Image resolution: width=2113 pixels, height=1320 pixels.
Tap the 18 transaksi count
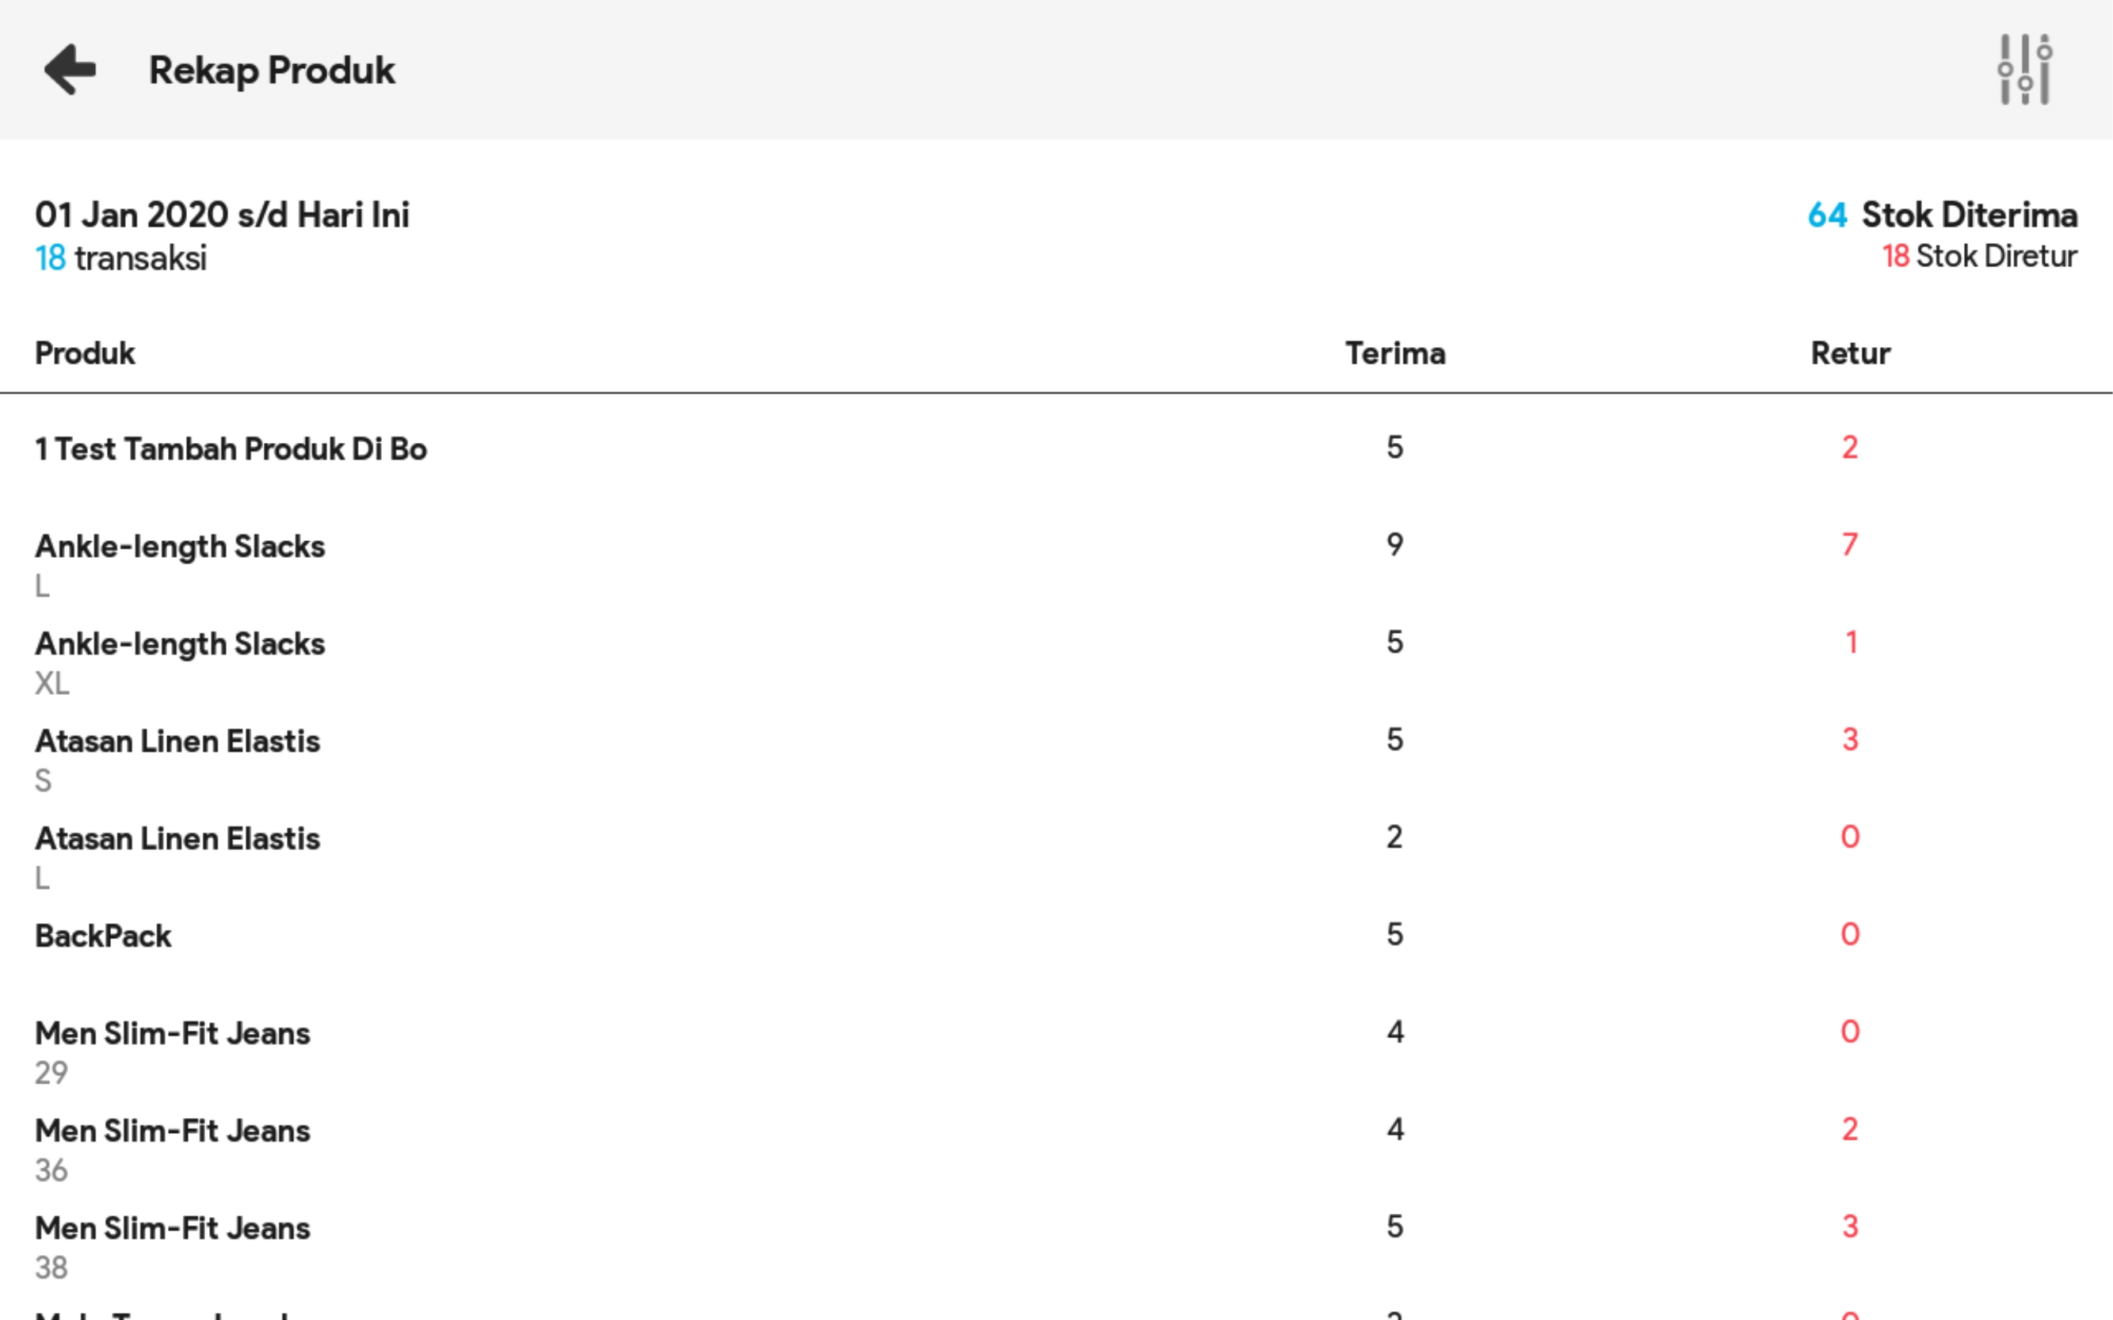(120, 258)
